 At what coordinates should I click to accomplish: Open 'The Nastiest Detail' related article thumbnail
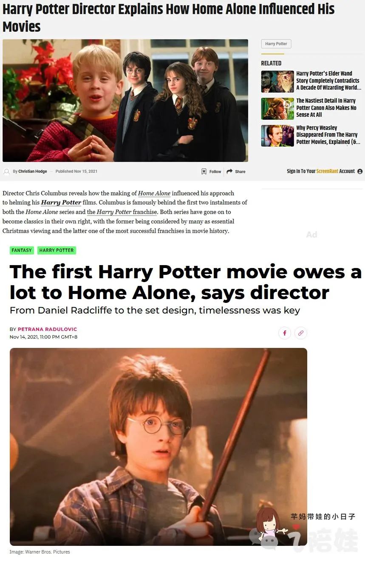click(x=277, y=109)
